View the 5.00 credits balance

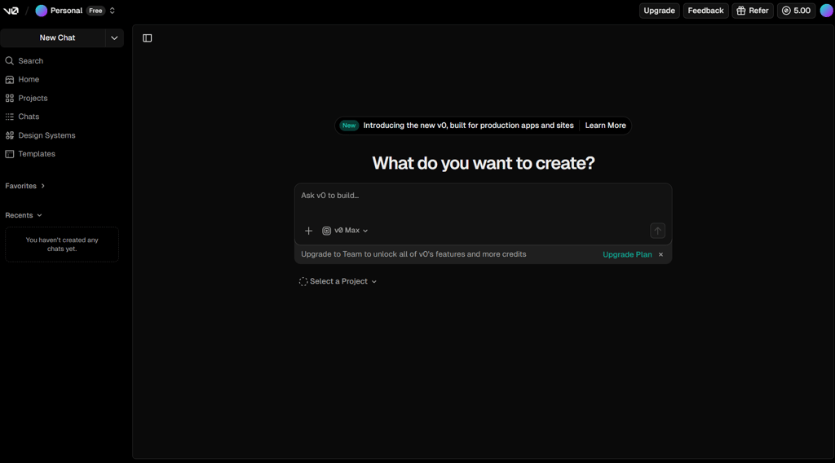click(796, 11)
